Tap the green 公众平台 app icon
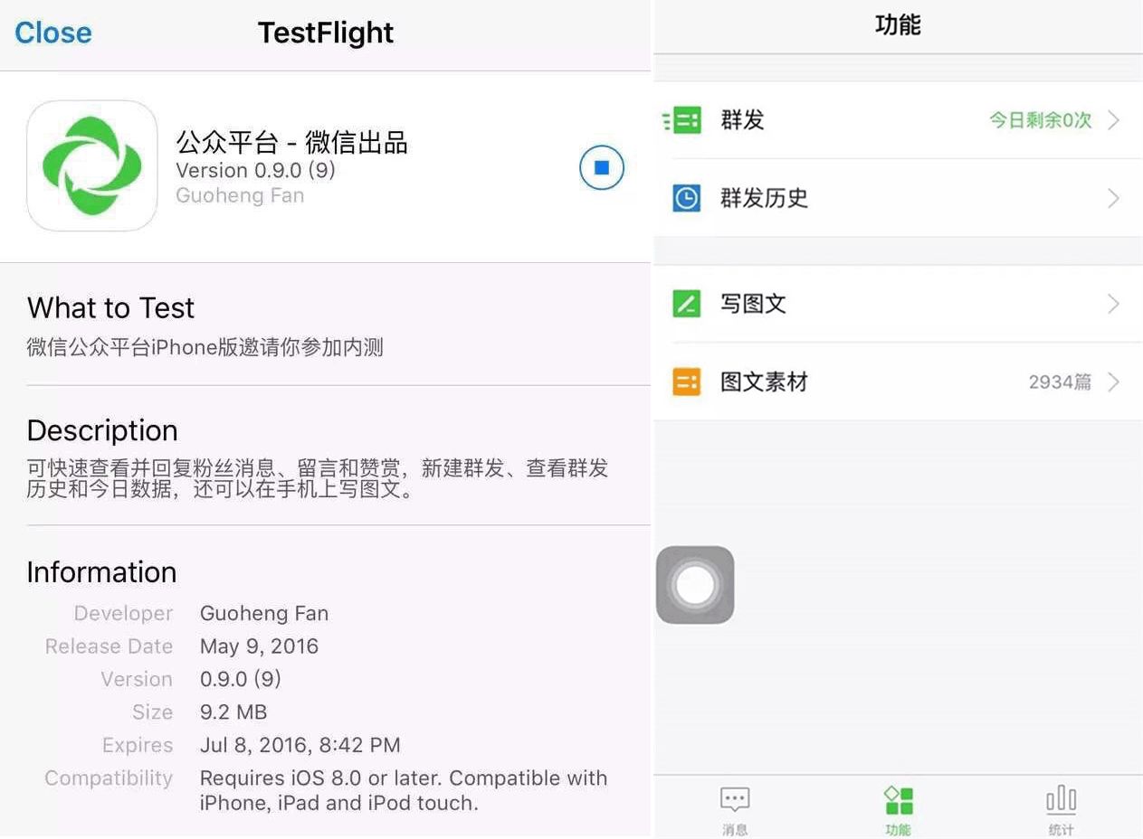This screenshot has height=839, width=1143. click(92, 165)
